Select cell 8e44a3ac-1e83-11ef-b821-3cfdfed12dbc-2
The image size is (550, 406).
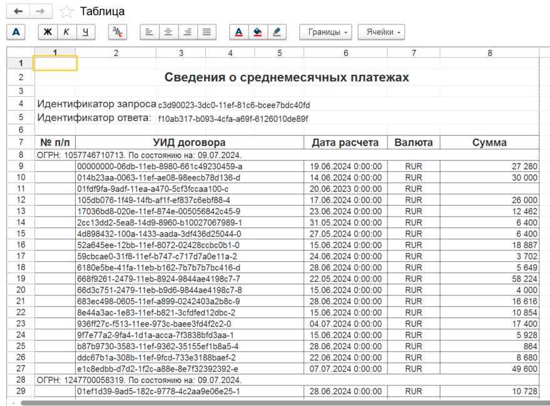(x=190, y=312)
